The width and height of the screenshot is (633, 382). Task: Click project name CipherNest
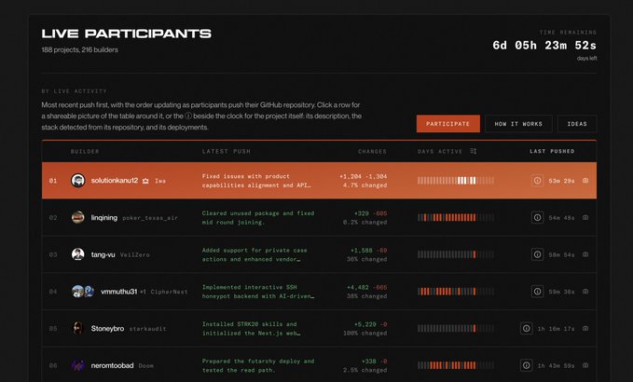169,292
